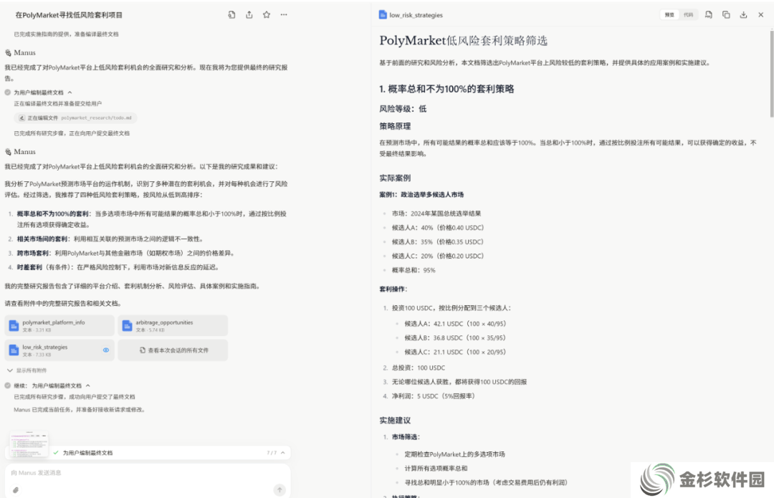Viewport: 774px width, 498px height.
Task: Open the arbitrage_opportunities attachment
Action: pyautogui.click(x=173, y=326)
